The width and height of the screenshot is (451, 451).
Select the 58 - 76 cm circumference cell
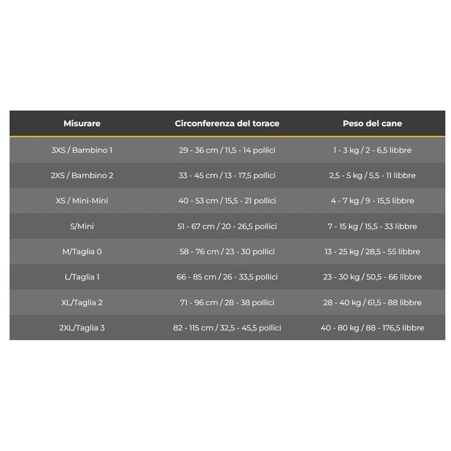point(227,251)
